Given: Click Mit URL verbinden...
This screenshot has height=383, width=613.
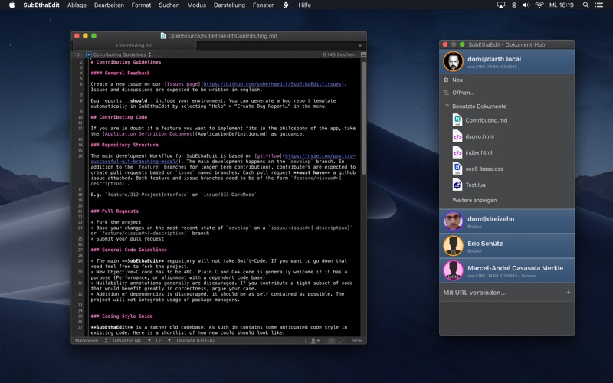Looking at the screenshot, I should [474, 293].
